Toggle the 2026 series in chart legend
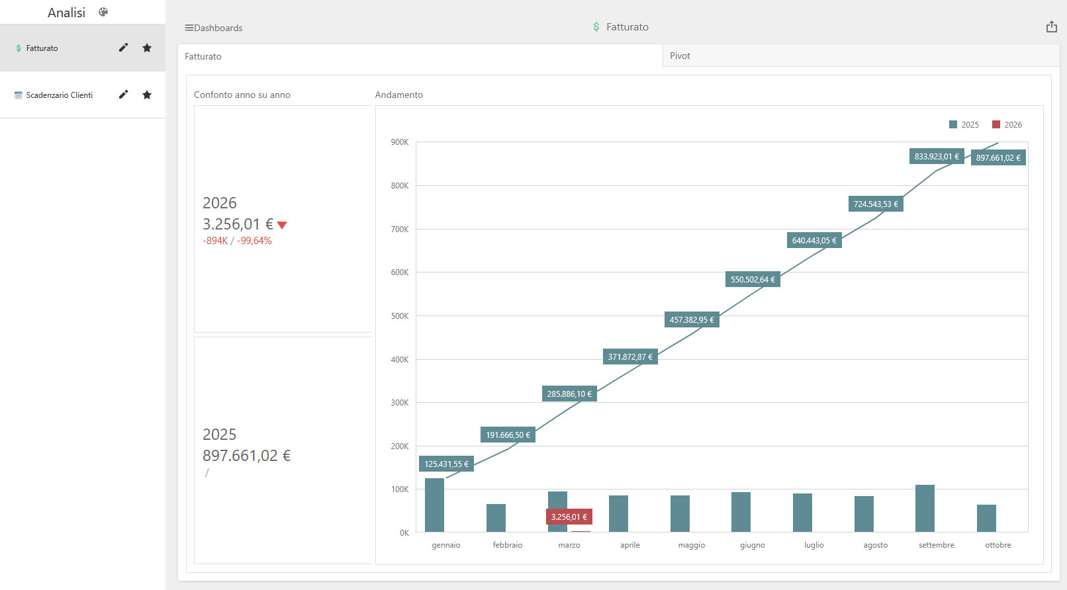Image resolution: width=1067 pixels, height=590 pixels. (x=1007, y=124)
